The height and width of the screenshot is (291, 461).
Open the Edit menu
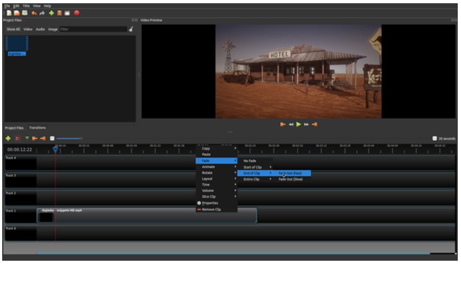(16, 6)
